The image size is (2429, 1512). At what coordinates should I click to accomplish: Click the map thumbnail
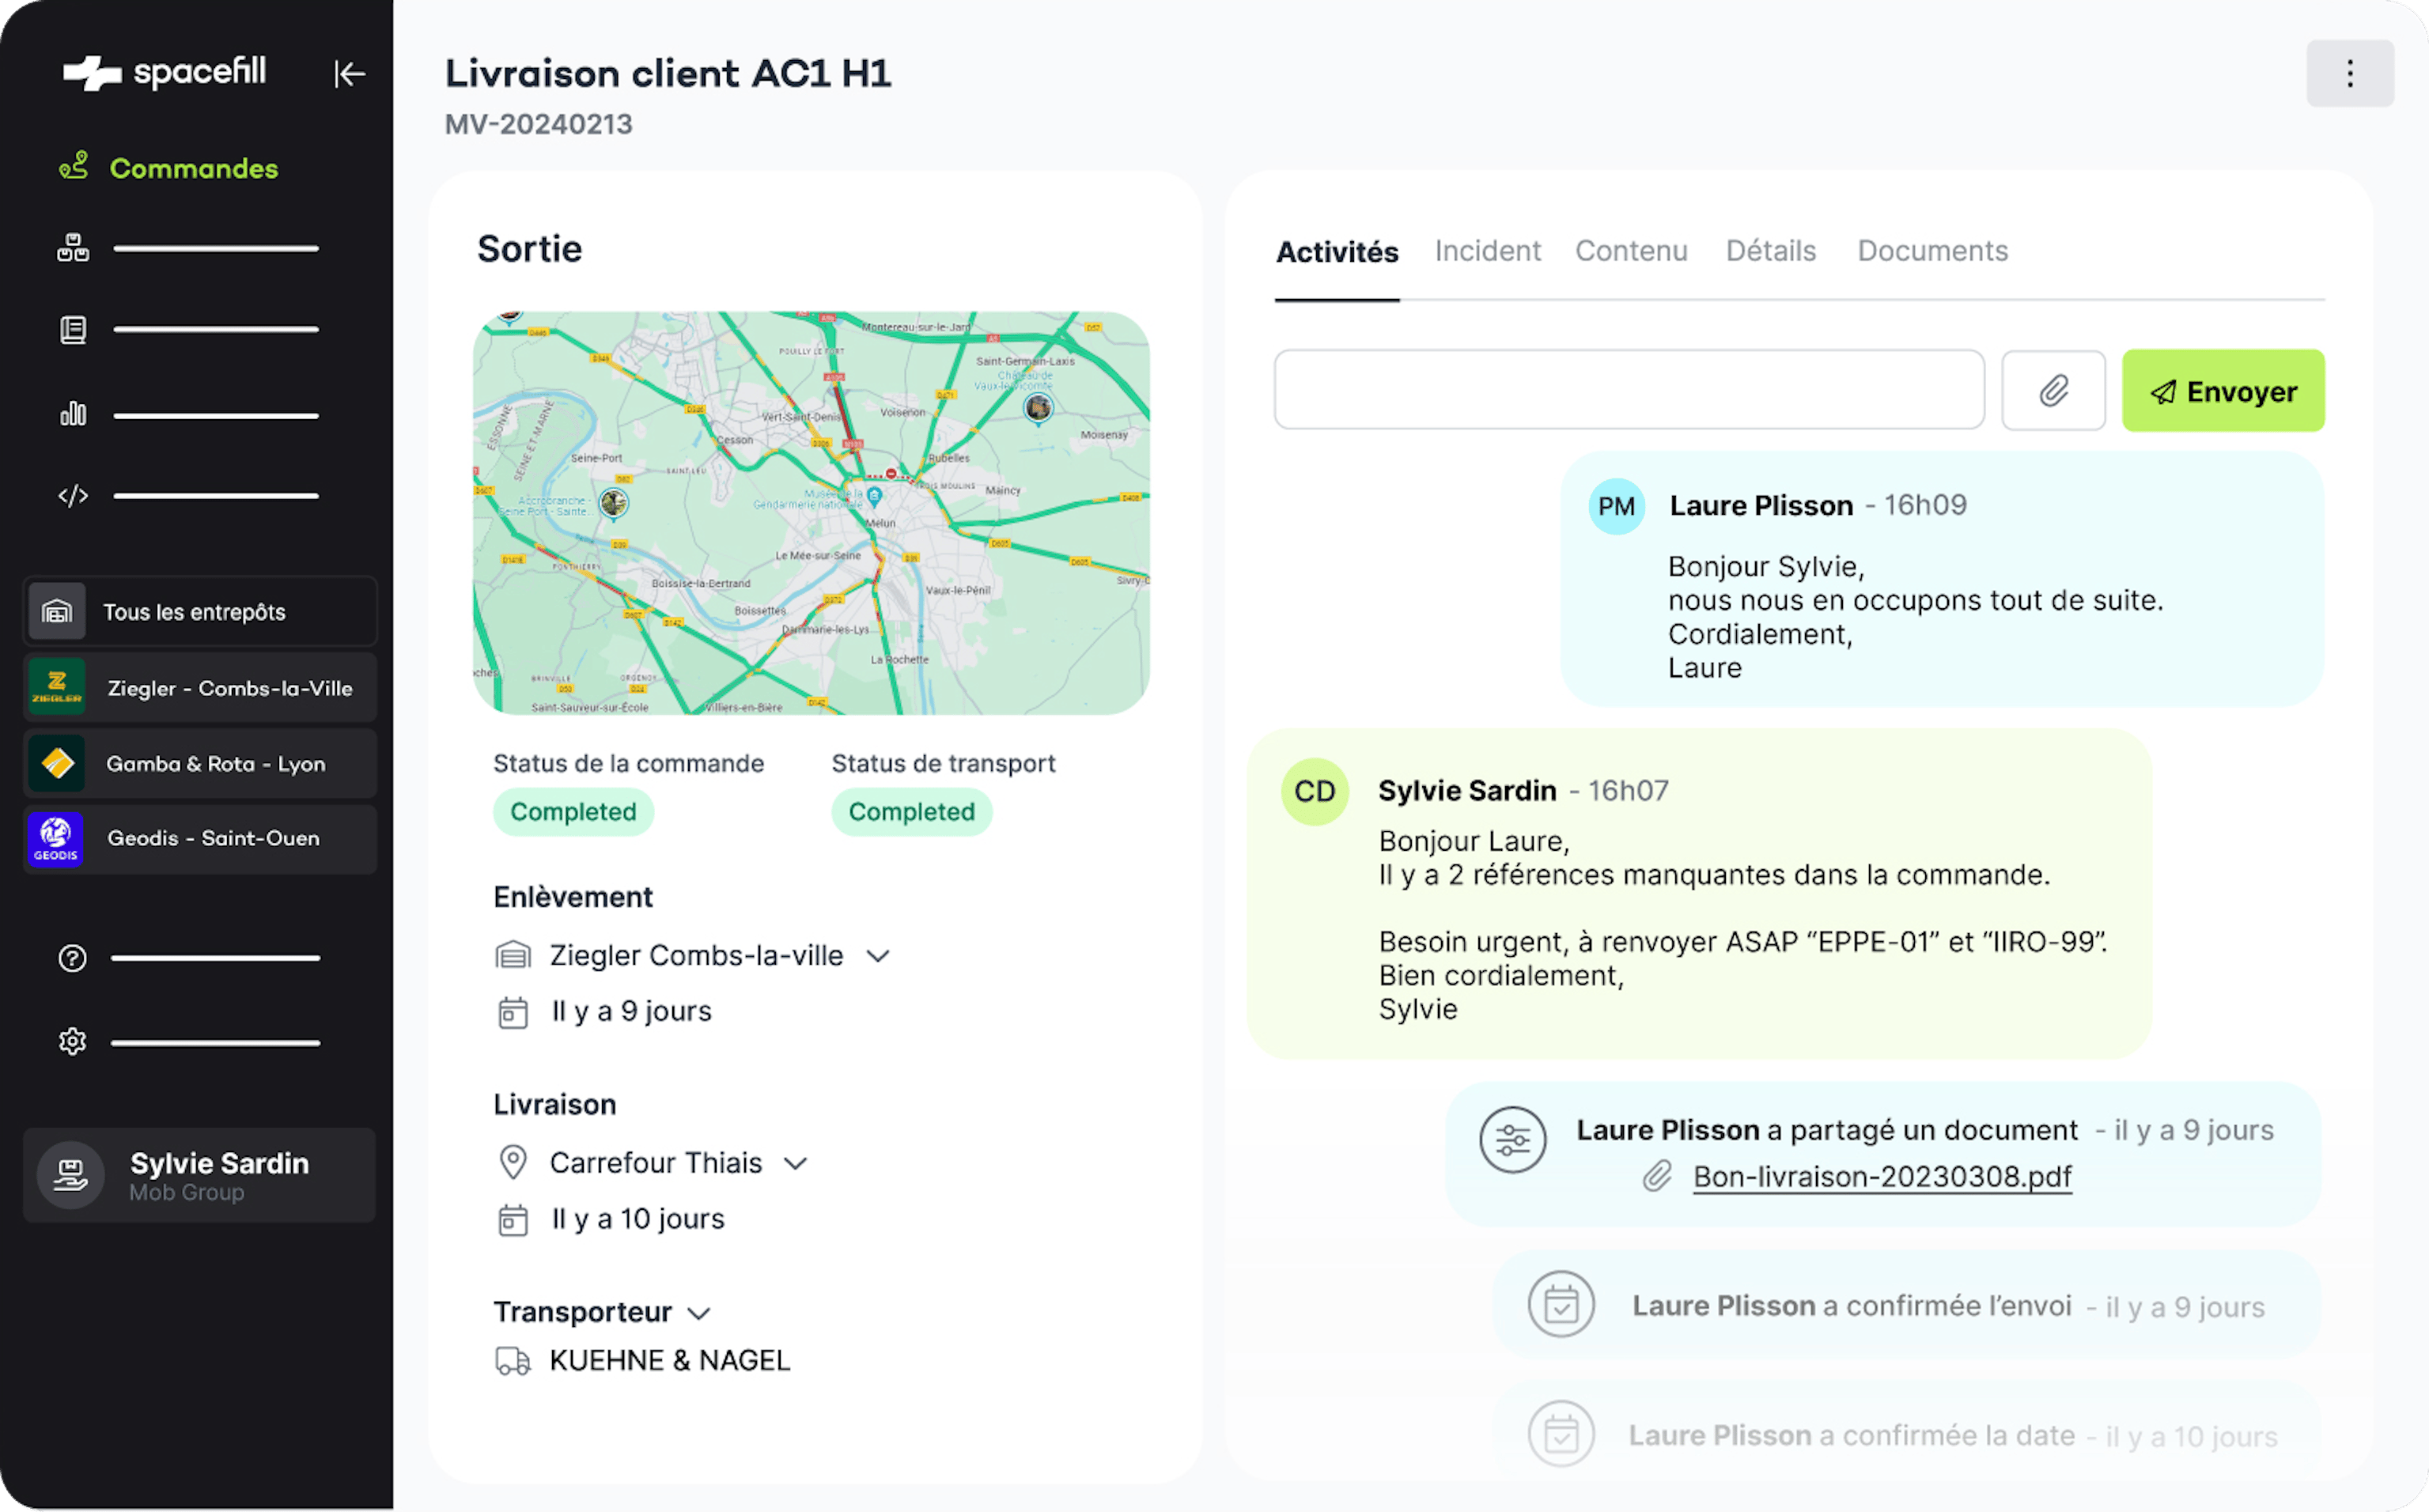click(811, 513)
